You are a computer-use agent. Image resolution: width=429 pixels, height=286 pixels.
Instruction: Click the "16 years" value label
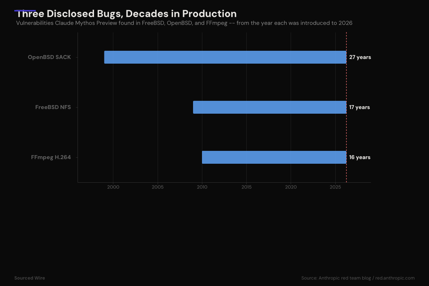click(360, 157)
